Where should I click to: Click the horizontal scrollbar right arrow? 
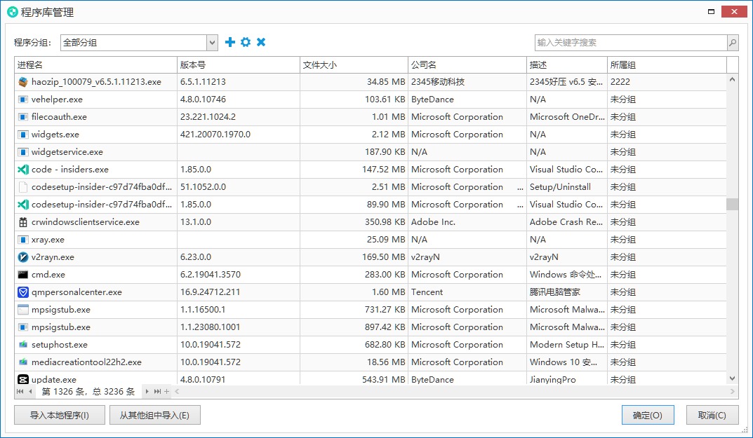(733, 392)
